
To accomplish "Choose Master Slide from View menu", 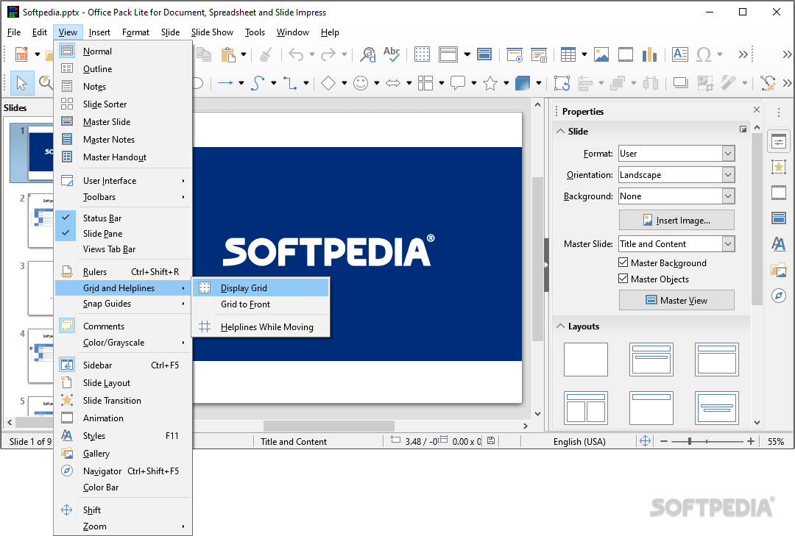I will click(123, 121).
